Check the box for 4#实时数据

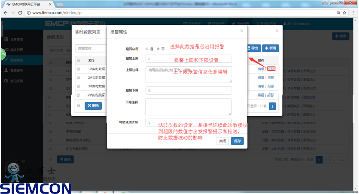coord(78,95)
